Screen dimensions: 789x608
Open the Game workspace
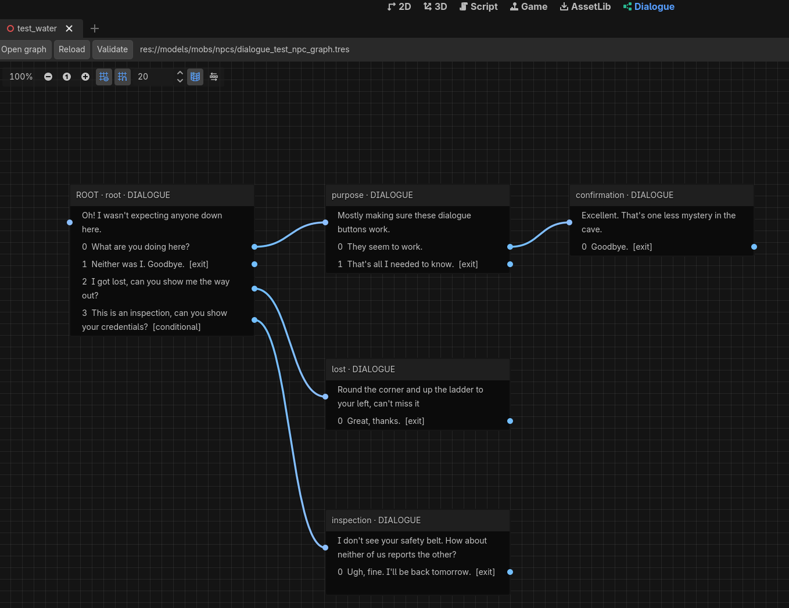tap(529, 6)
